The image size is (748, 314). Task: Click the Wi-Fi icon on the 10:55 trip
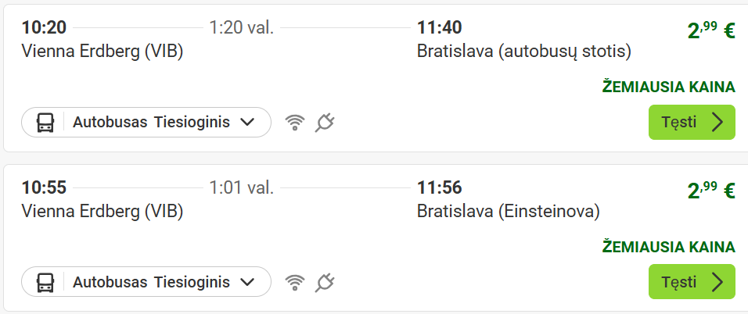click(295, 282)
